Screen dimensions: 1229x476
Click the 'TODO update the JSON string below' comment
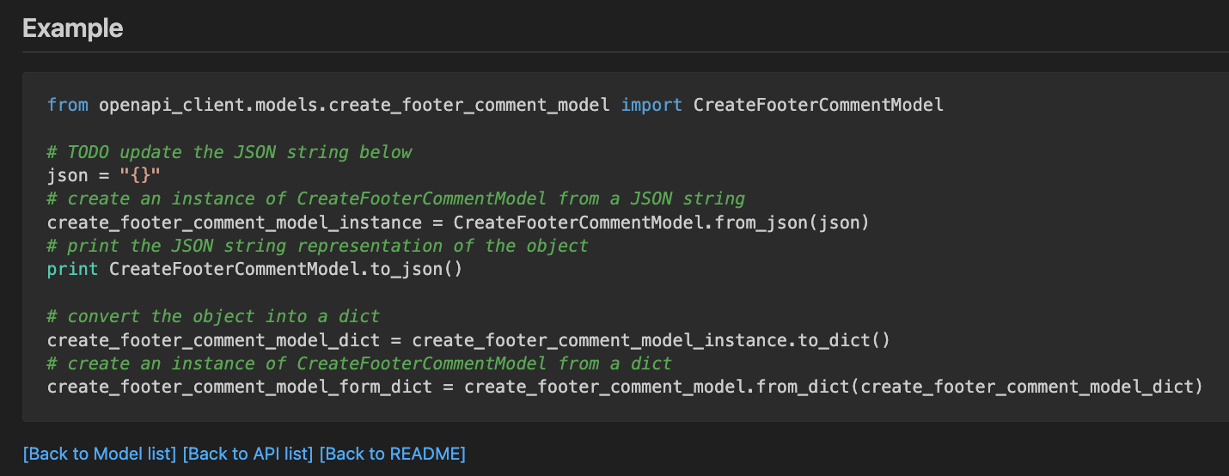pyautogui.click(x=229, y=152)
